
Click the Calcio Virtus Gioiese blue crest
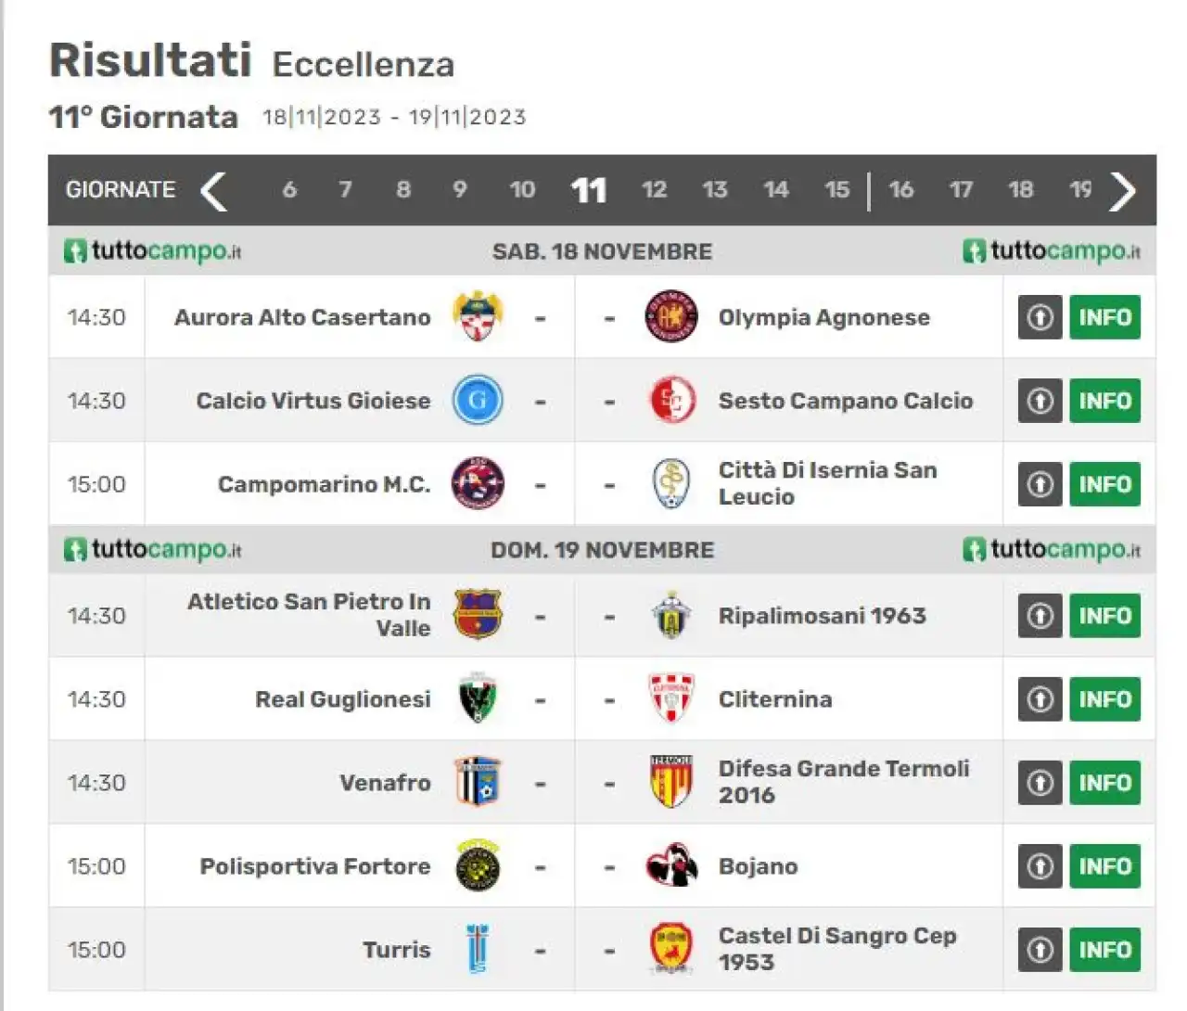click(x=478, y=400)
